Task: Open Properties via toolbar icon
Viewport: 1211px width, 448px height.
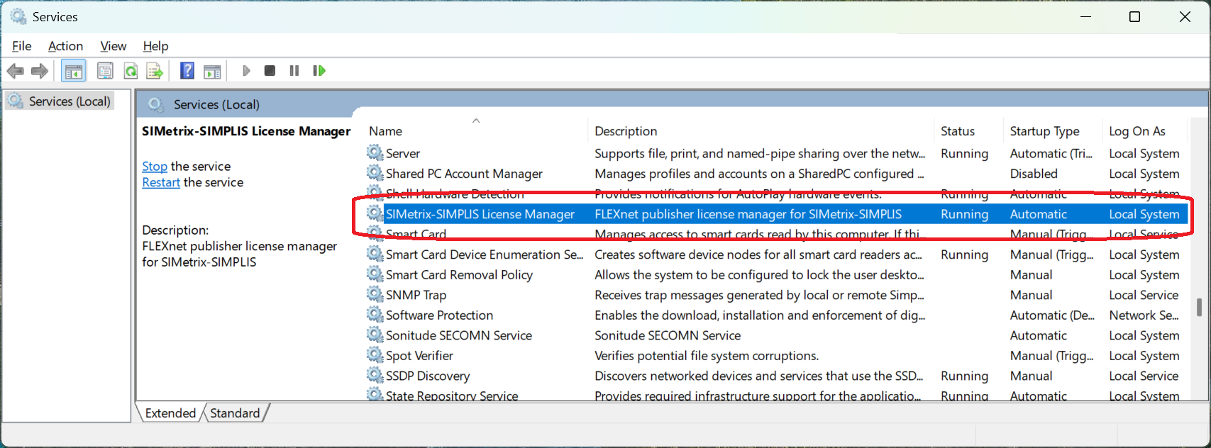Action: pos(105,71)
